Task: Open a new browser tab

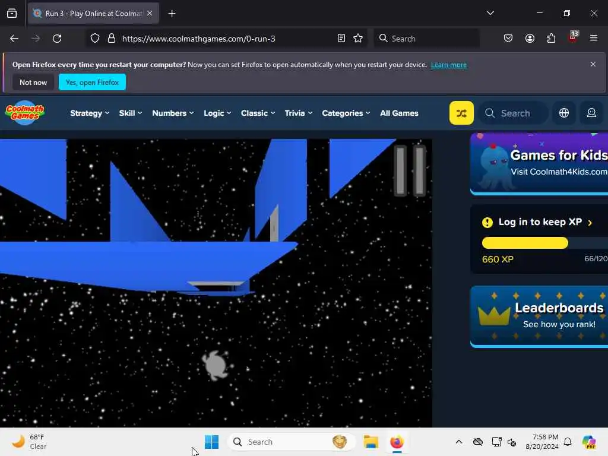Action: [x=172, y=14]
